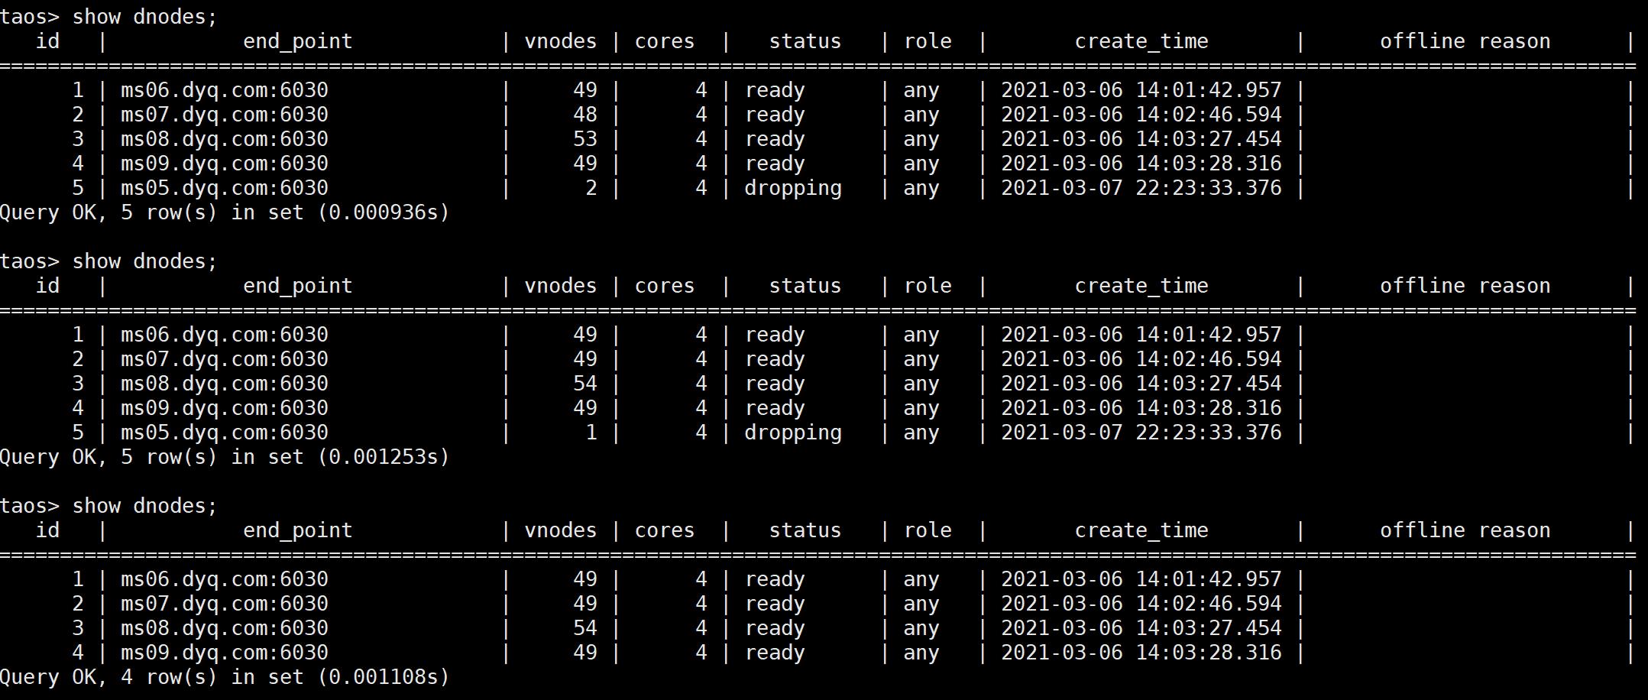Select the ms06.dyq.com:6030 endpoint in first table

pos(222,89)
